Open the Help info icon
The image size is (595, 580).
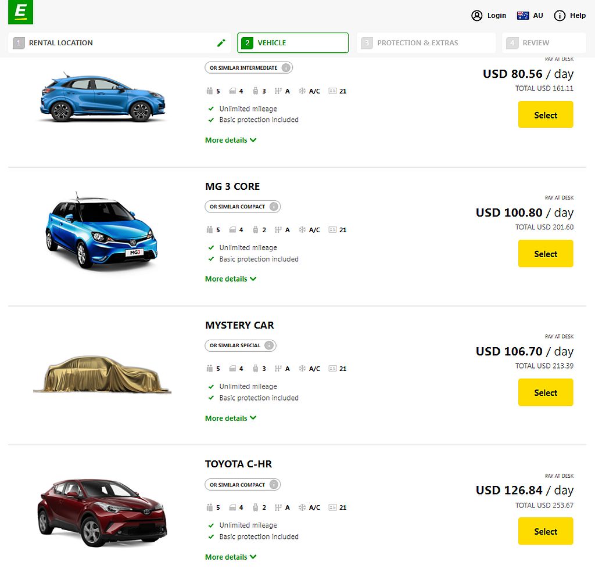558,16
